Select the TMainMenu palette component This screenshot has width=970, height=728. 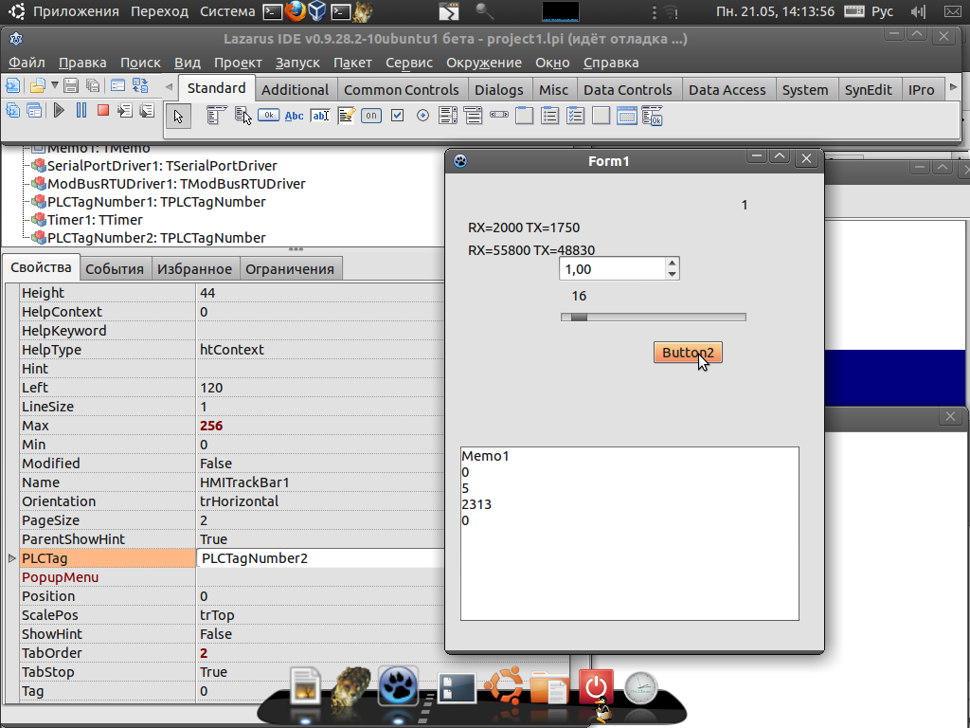click(x=216, y=116)
